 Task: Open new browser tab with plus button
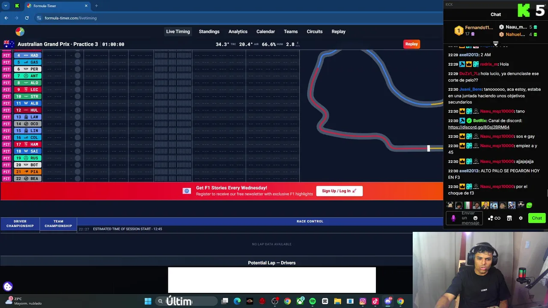(96, 6)
